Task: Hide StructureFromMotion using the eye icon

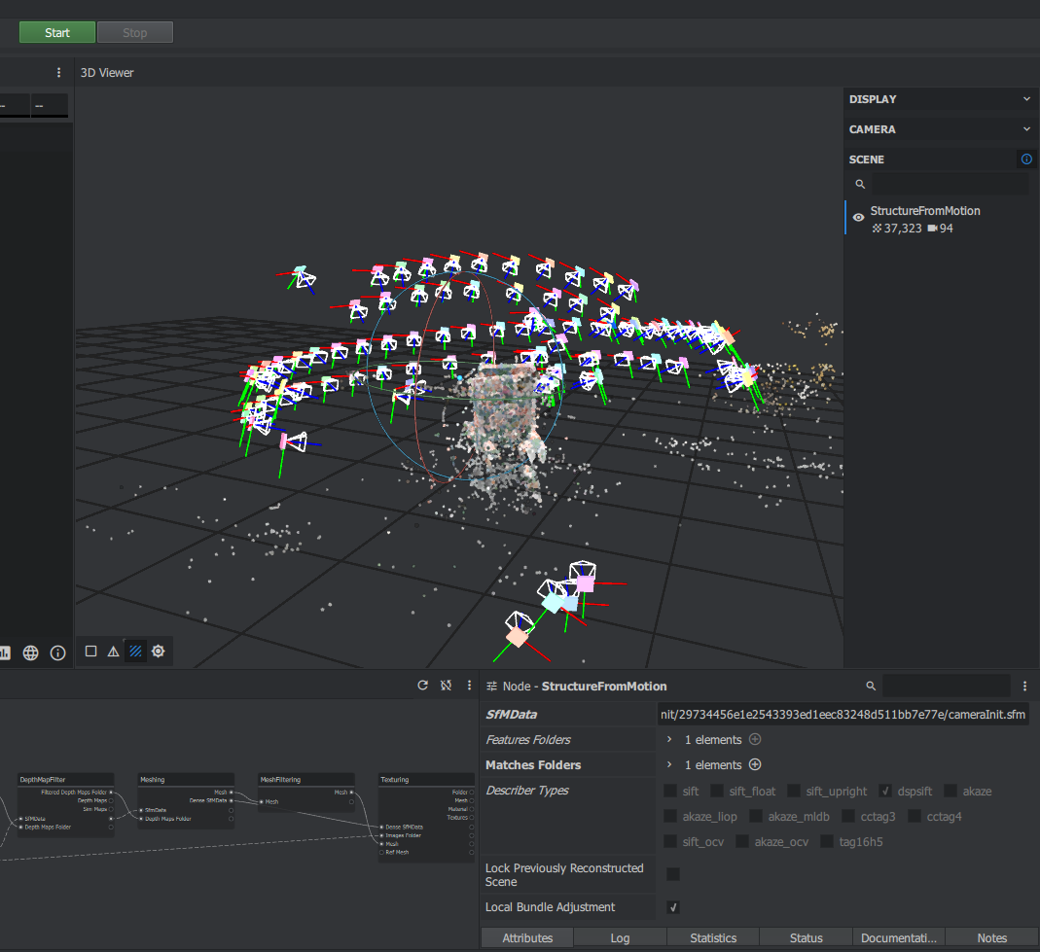Action: tap(858, 218)
